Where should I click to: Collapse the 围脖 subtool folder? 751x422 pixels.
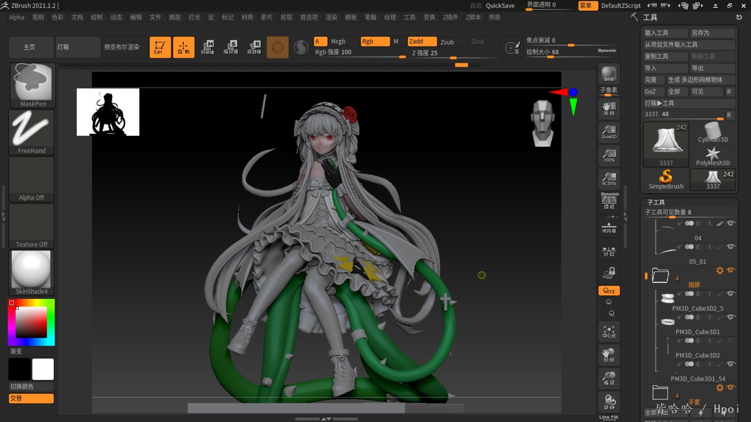click(x=660, y=275)
